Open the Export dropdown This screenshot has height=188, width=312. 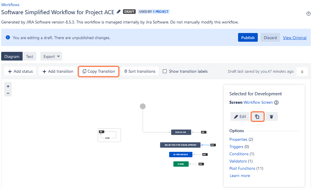(51, 56)
